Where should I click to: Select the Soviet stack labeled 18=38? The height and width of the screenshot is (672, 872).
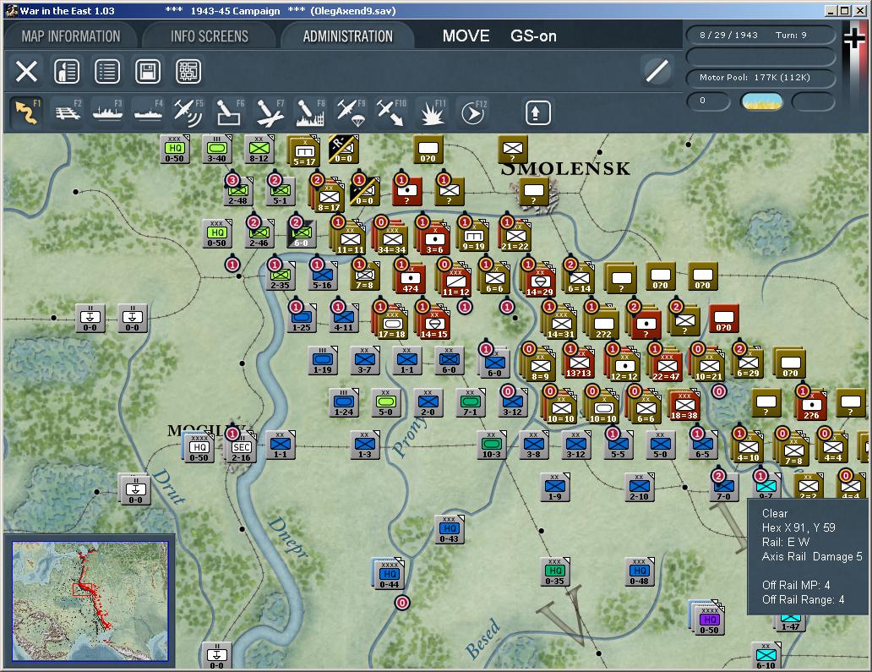coord(684,406)
